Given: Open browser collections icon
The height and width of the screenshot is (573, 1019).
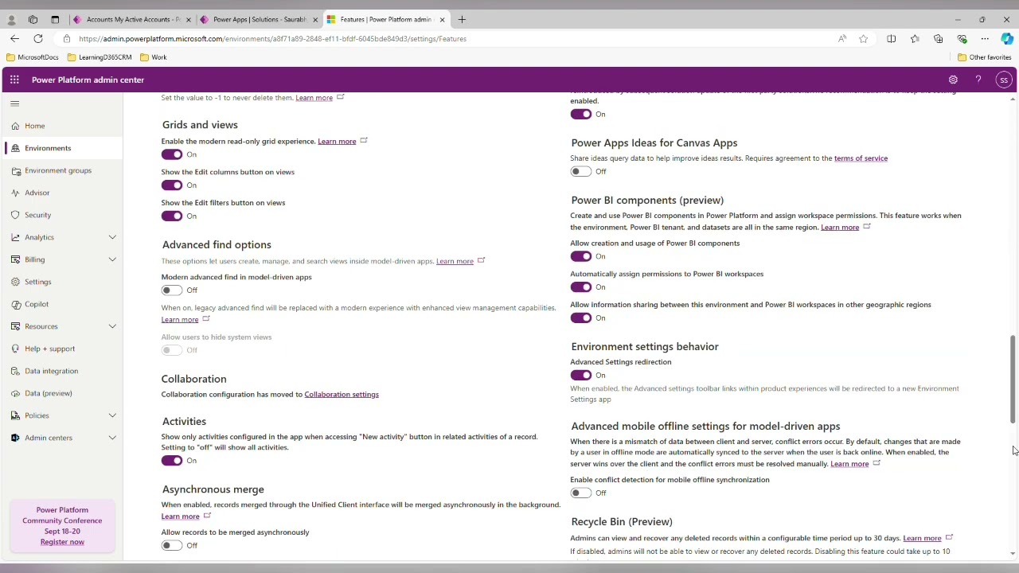Looking at the screenshot, I should pos(938,38).
